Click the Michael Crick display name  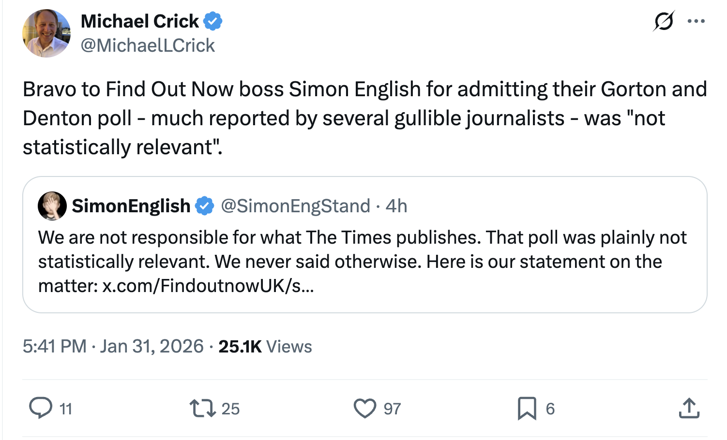tap(139, 21)
